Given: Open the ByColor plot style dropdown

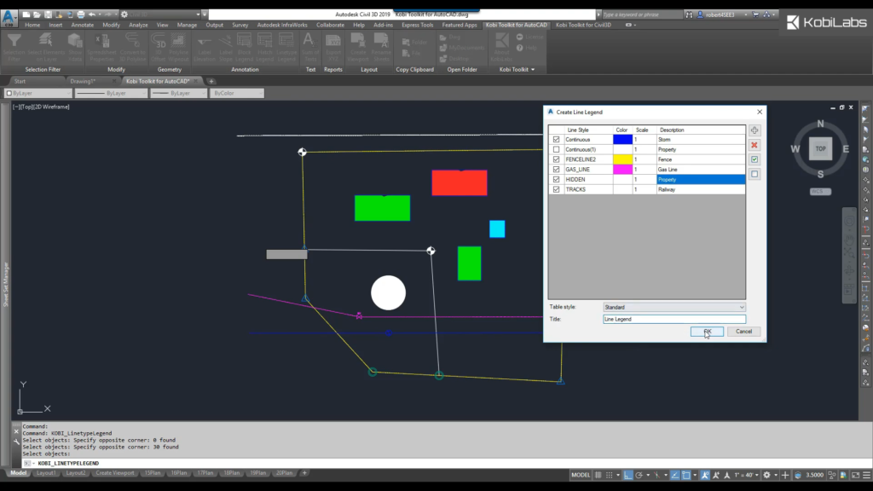Looking at the screenshot, I should tap(237, 93).
